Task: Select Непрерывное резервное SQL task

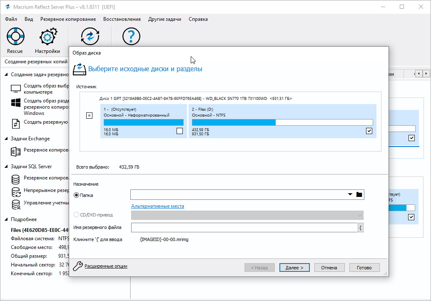Action: click(46, 190)
